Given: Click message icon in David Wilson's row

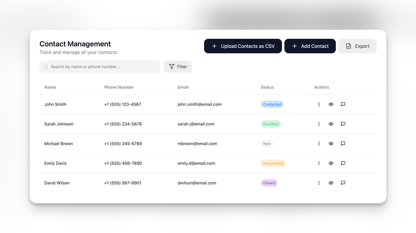Looking at the screenshot, I should click(x=343, y=183).
